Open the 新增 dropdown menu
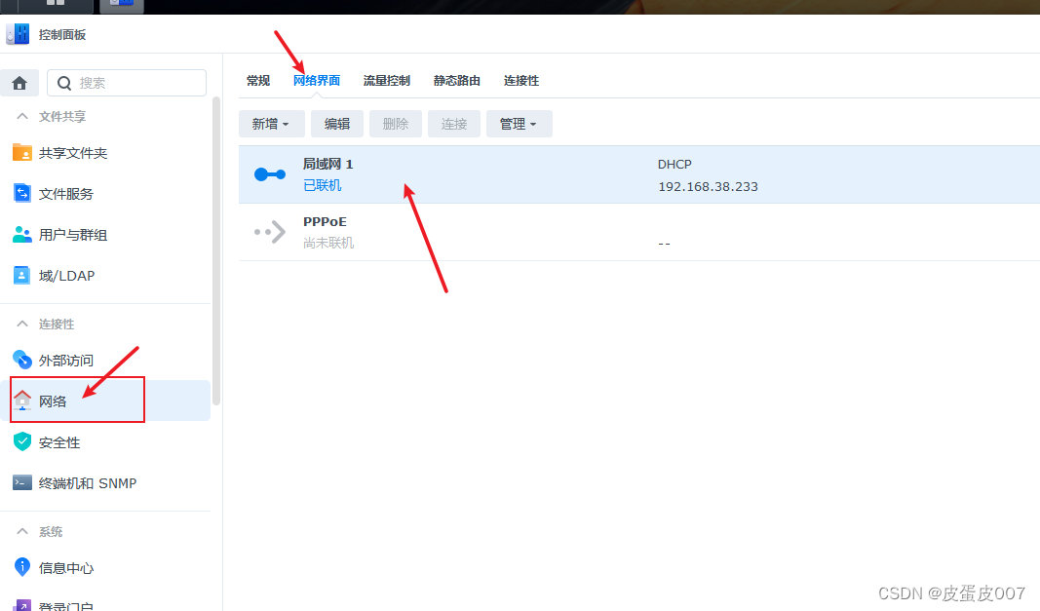 pyautogui.click(x=271, y=124)
